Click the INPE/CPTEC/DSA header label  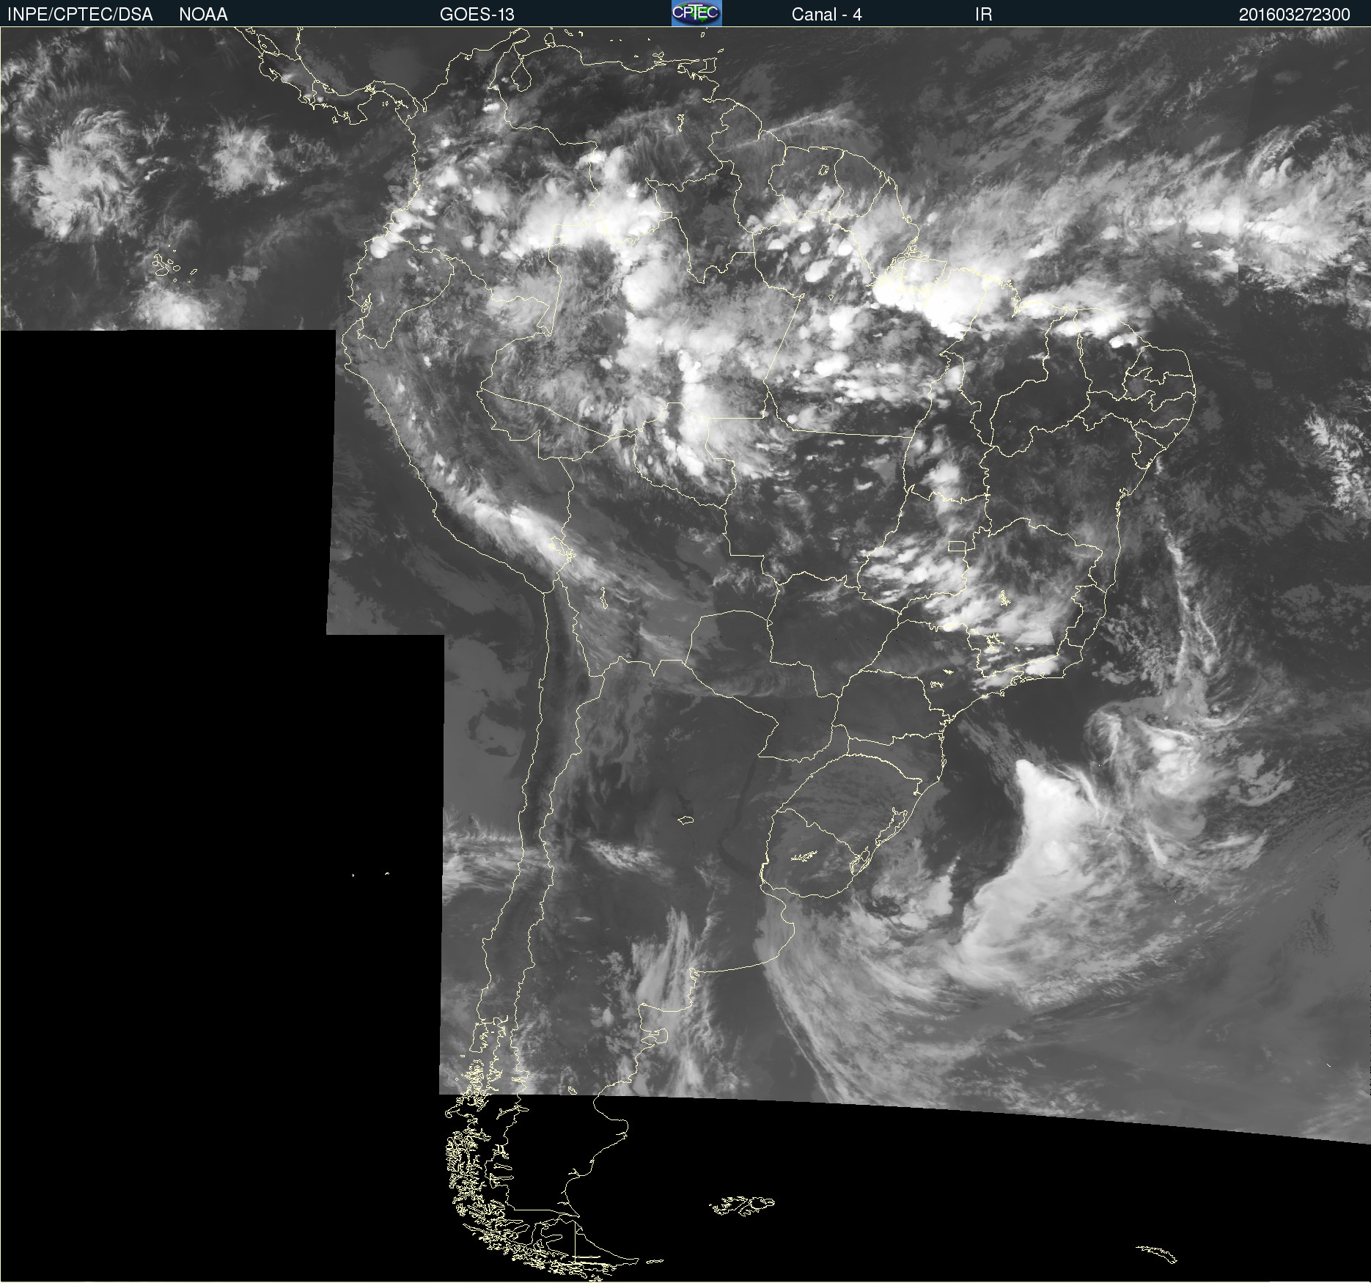pos(80,15)
